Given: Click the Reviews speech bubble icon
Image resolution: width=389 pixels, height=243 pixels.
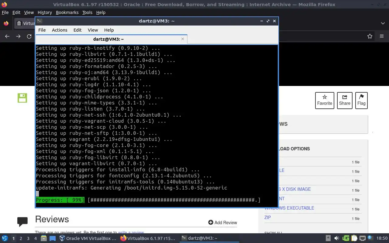Looking at the screenshot, I should coord(22,222).
